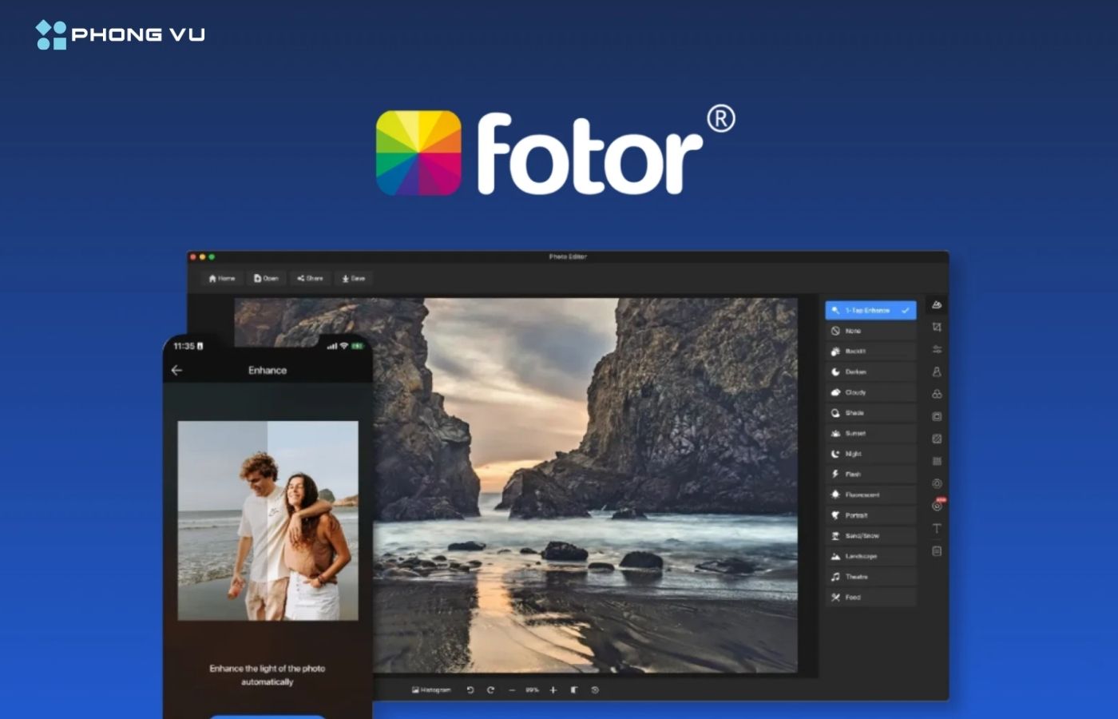Zoom in with the plus icon
The height and width of the screenshot is (719, 1118).
(553, 690)
